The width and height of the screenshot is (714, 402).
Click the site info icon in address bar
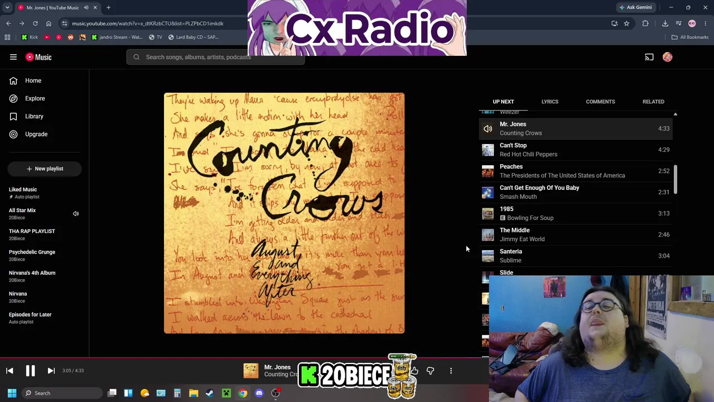click(x=65, y=23)
